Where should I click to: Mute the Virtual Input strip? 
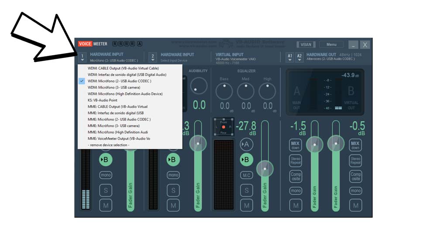[247, 205]
